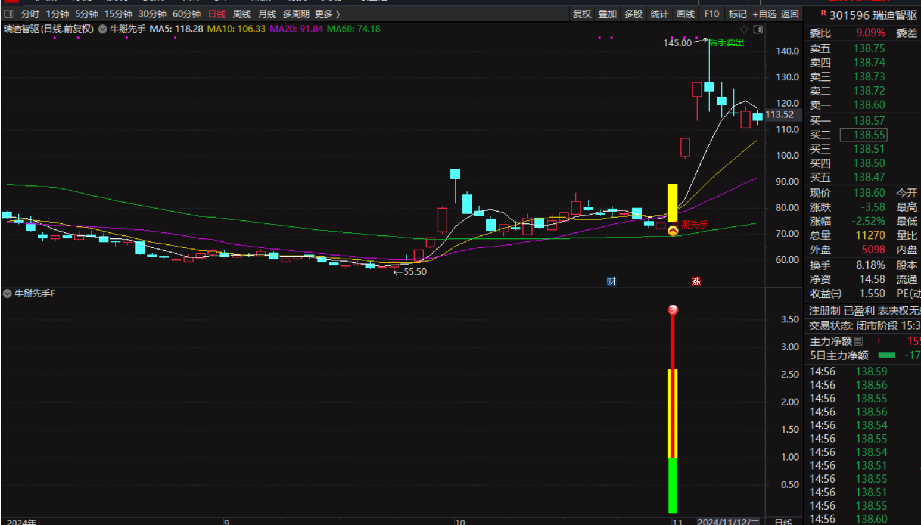Screen dimensions: 921x525
Task: Select the 买二 price 138.55 box
Action: tap(863, 135)
